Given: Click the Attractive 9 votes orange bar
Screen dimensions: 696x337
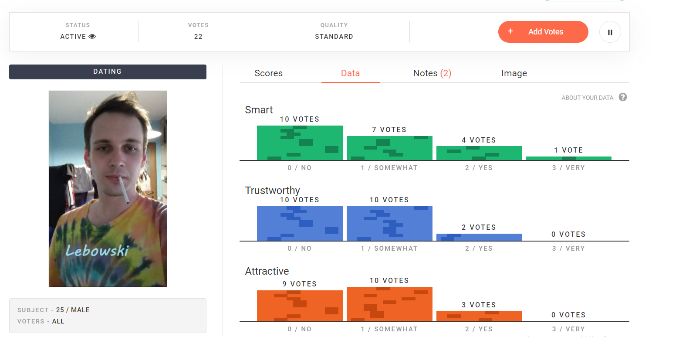Looking at the screenshot, I should (x=300, y=306).
